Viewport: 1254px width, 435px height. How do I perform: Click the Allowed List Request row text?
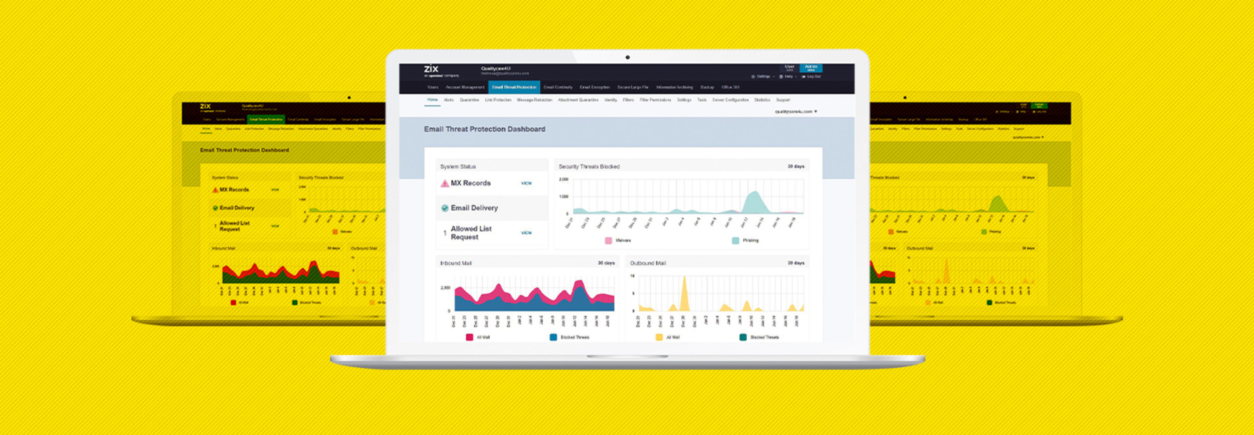click(471, 233)
